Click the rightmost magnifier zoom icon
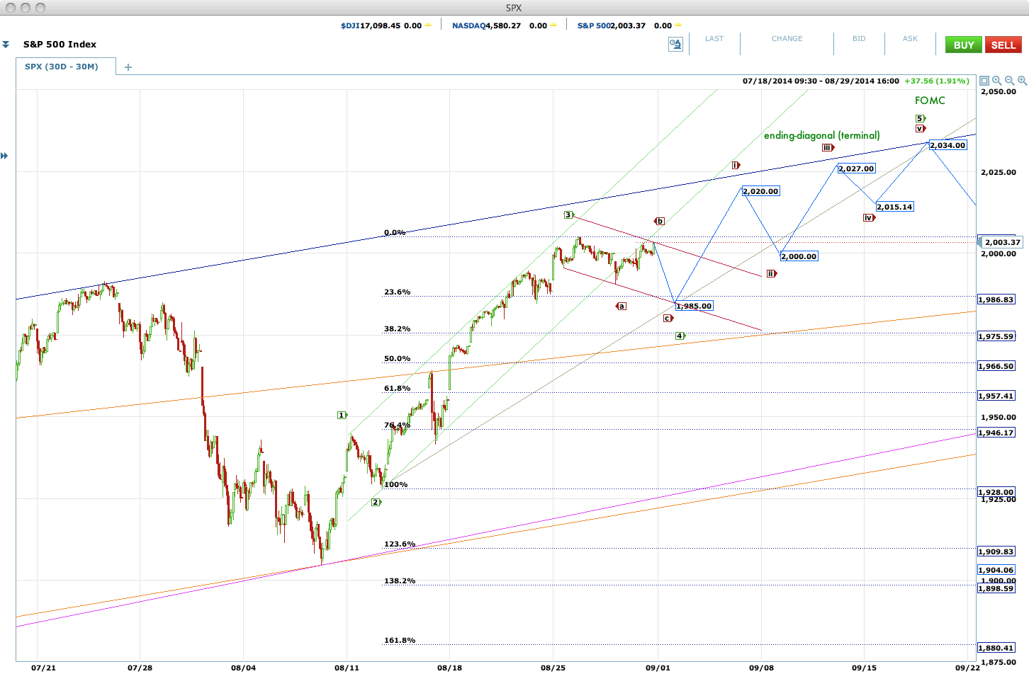The width and height of the screenshot is (1029, 686). pos(1022,81)
